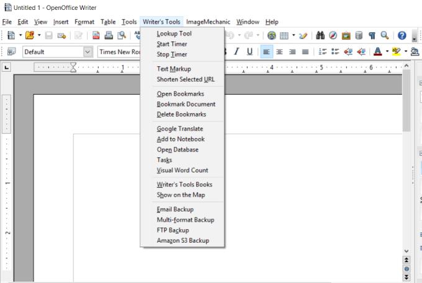Image resolution: width=422 pixels, height=283 pixels.
Task: Open the Edit menu
Action: 23,22
